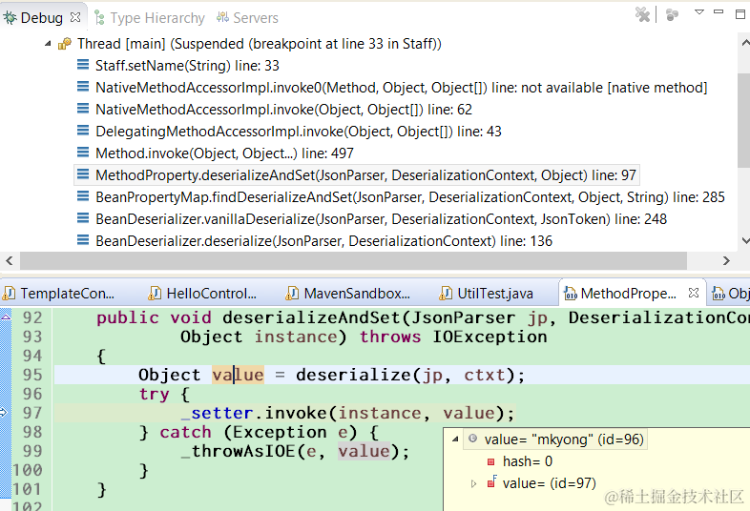Switch to the Servers tab
This screenshot has width=750, height=511.
(x=247, y=18)
